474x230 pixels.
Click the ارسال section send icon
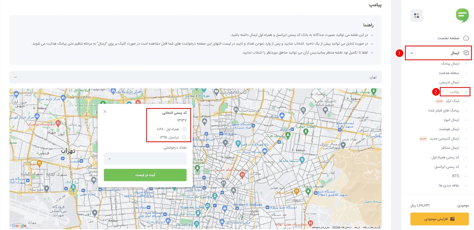tap(466, 53)
